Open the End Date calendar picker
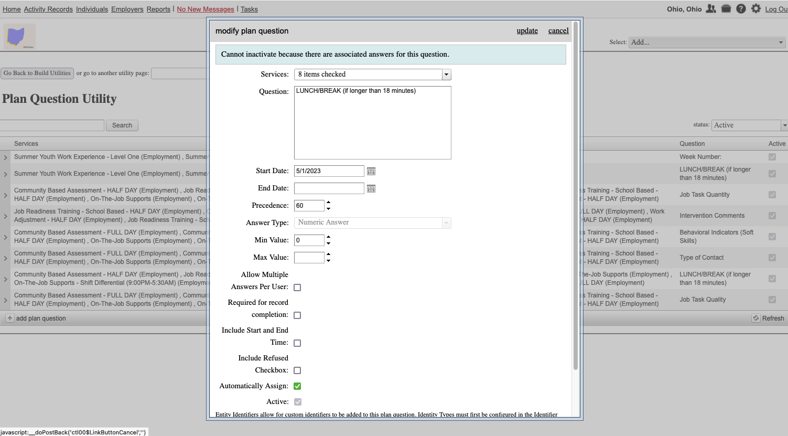Image resolution: width=788 pixels, height=436 pixels. 371,188
